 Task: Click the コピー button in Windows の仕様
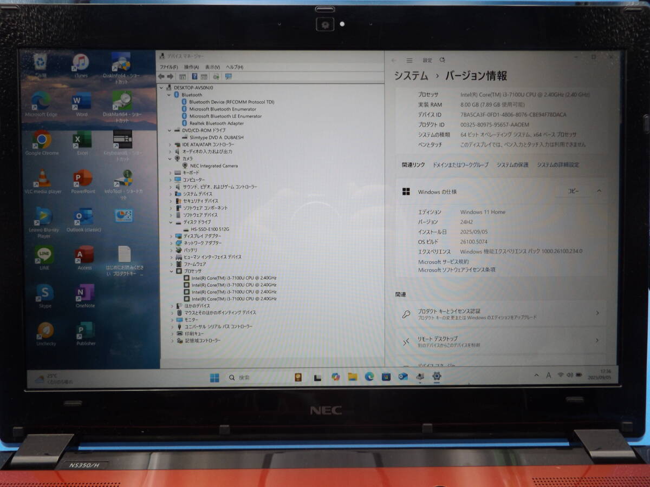click(573, 191)
